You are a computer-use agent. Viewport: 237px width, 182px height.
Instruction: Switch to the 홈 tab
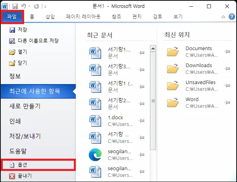32,17
